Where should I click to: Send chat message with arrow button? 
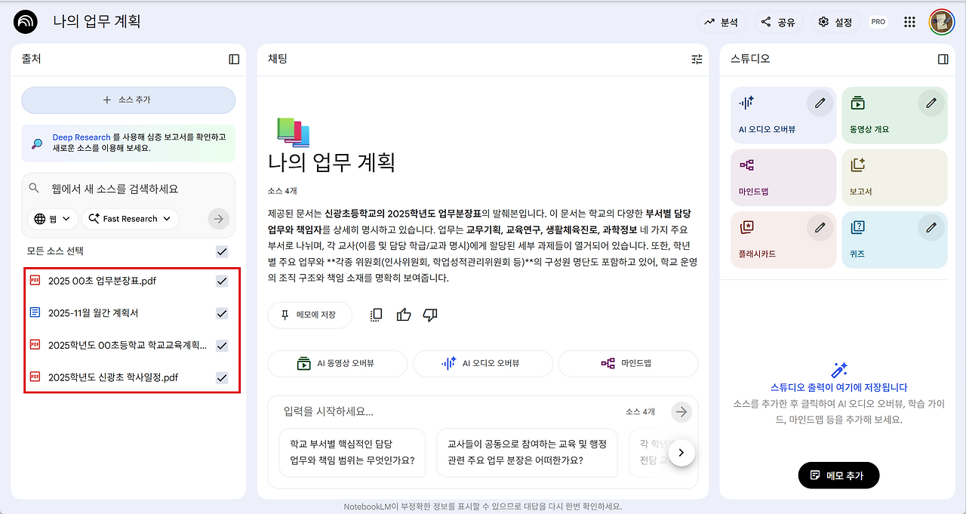click(x=681, y=411)
